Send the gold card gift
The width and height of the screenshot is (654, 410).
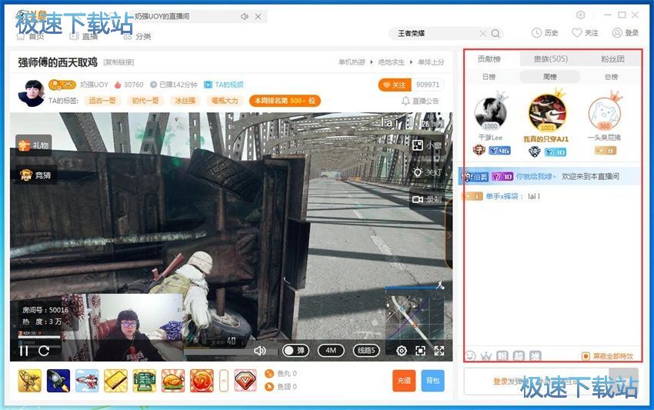click(x=115, y=381)
